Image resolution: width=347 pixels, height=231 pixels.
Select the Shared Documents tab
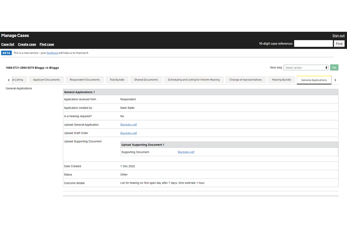[x=146, y=80]
